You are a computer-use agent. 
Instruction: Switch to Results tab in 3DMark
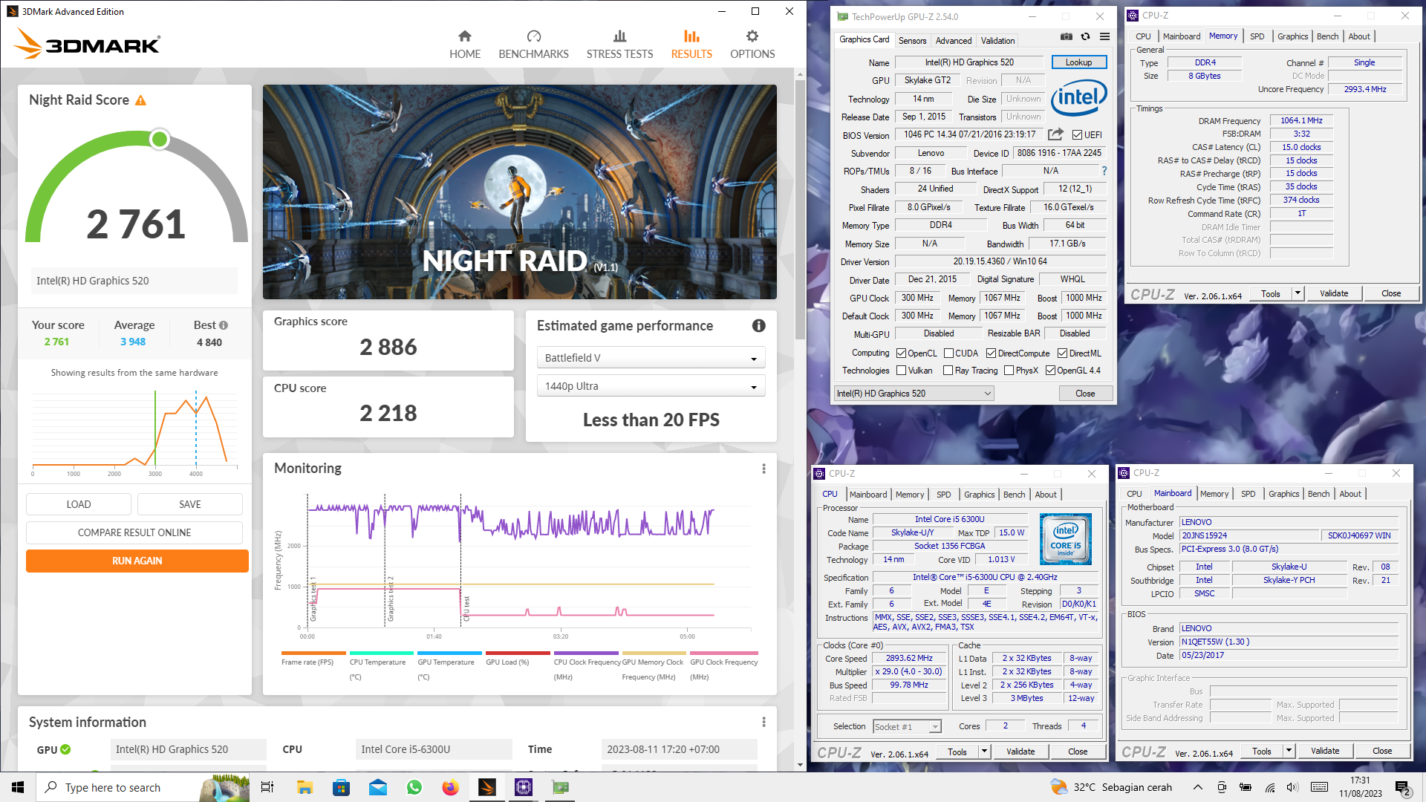(691, 45)
